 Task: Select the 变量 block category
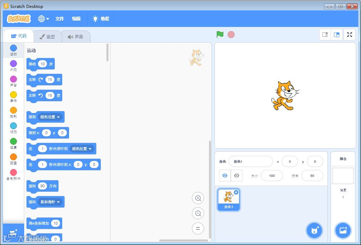click(13, 159)
